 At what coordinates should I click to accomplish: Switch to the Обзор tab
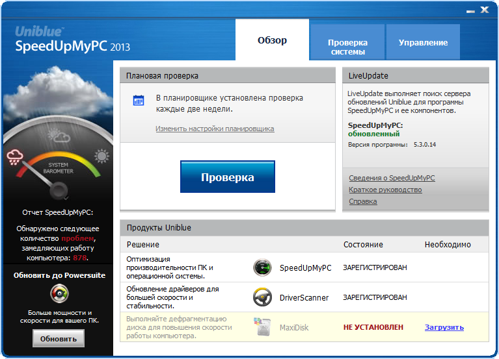point(272,40)
